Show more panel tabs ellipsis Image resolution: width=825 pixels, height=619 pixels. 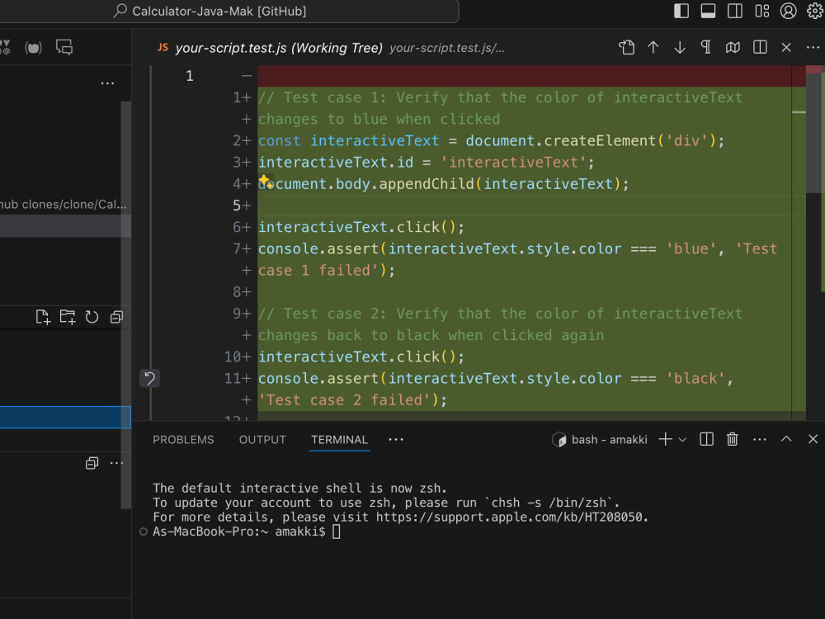[x=396, y=440]
